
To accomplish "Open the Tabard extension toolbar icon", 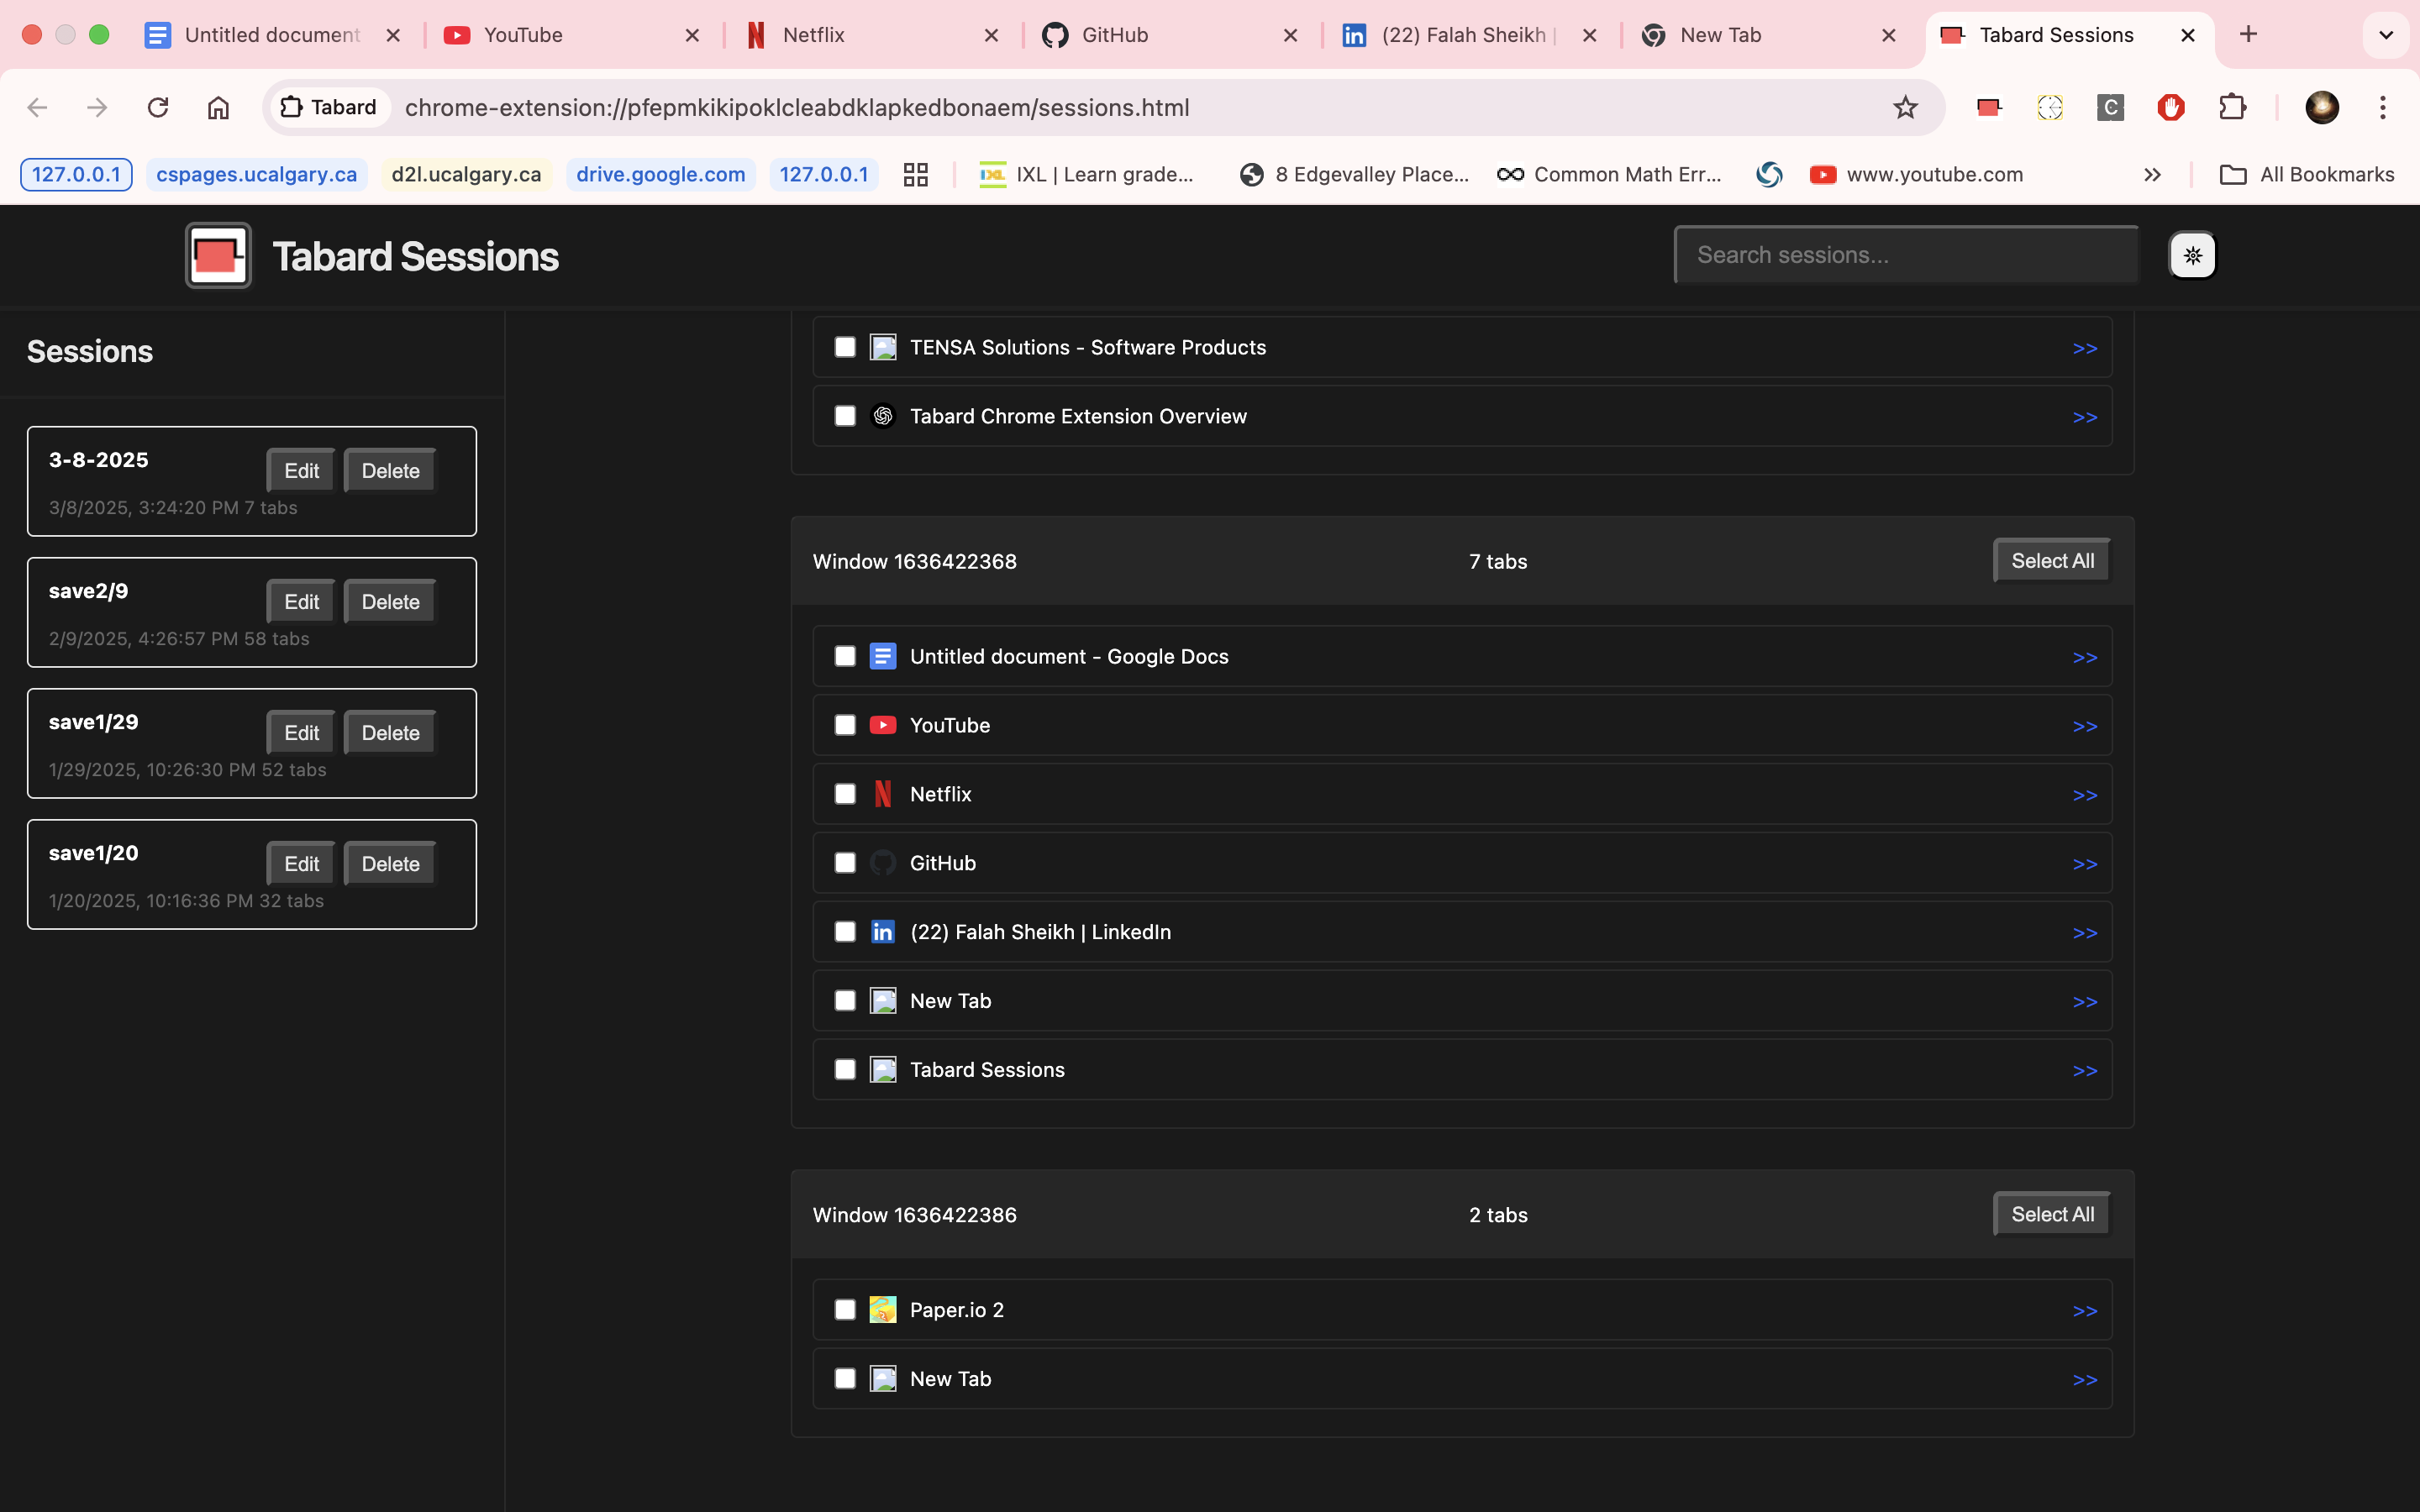I will pyautogui.click(x=1989, y=107).
